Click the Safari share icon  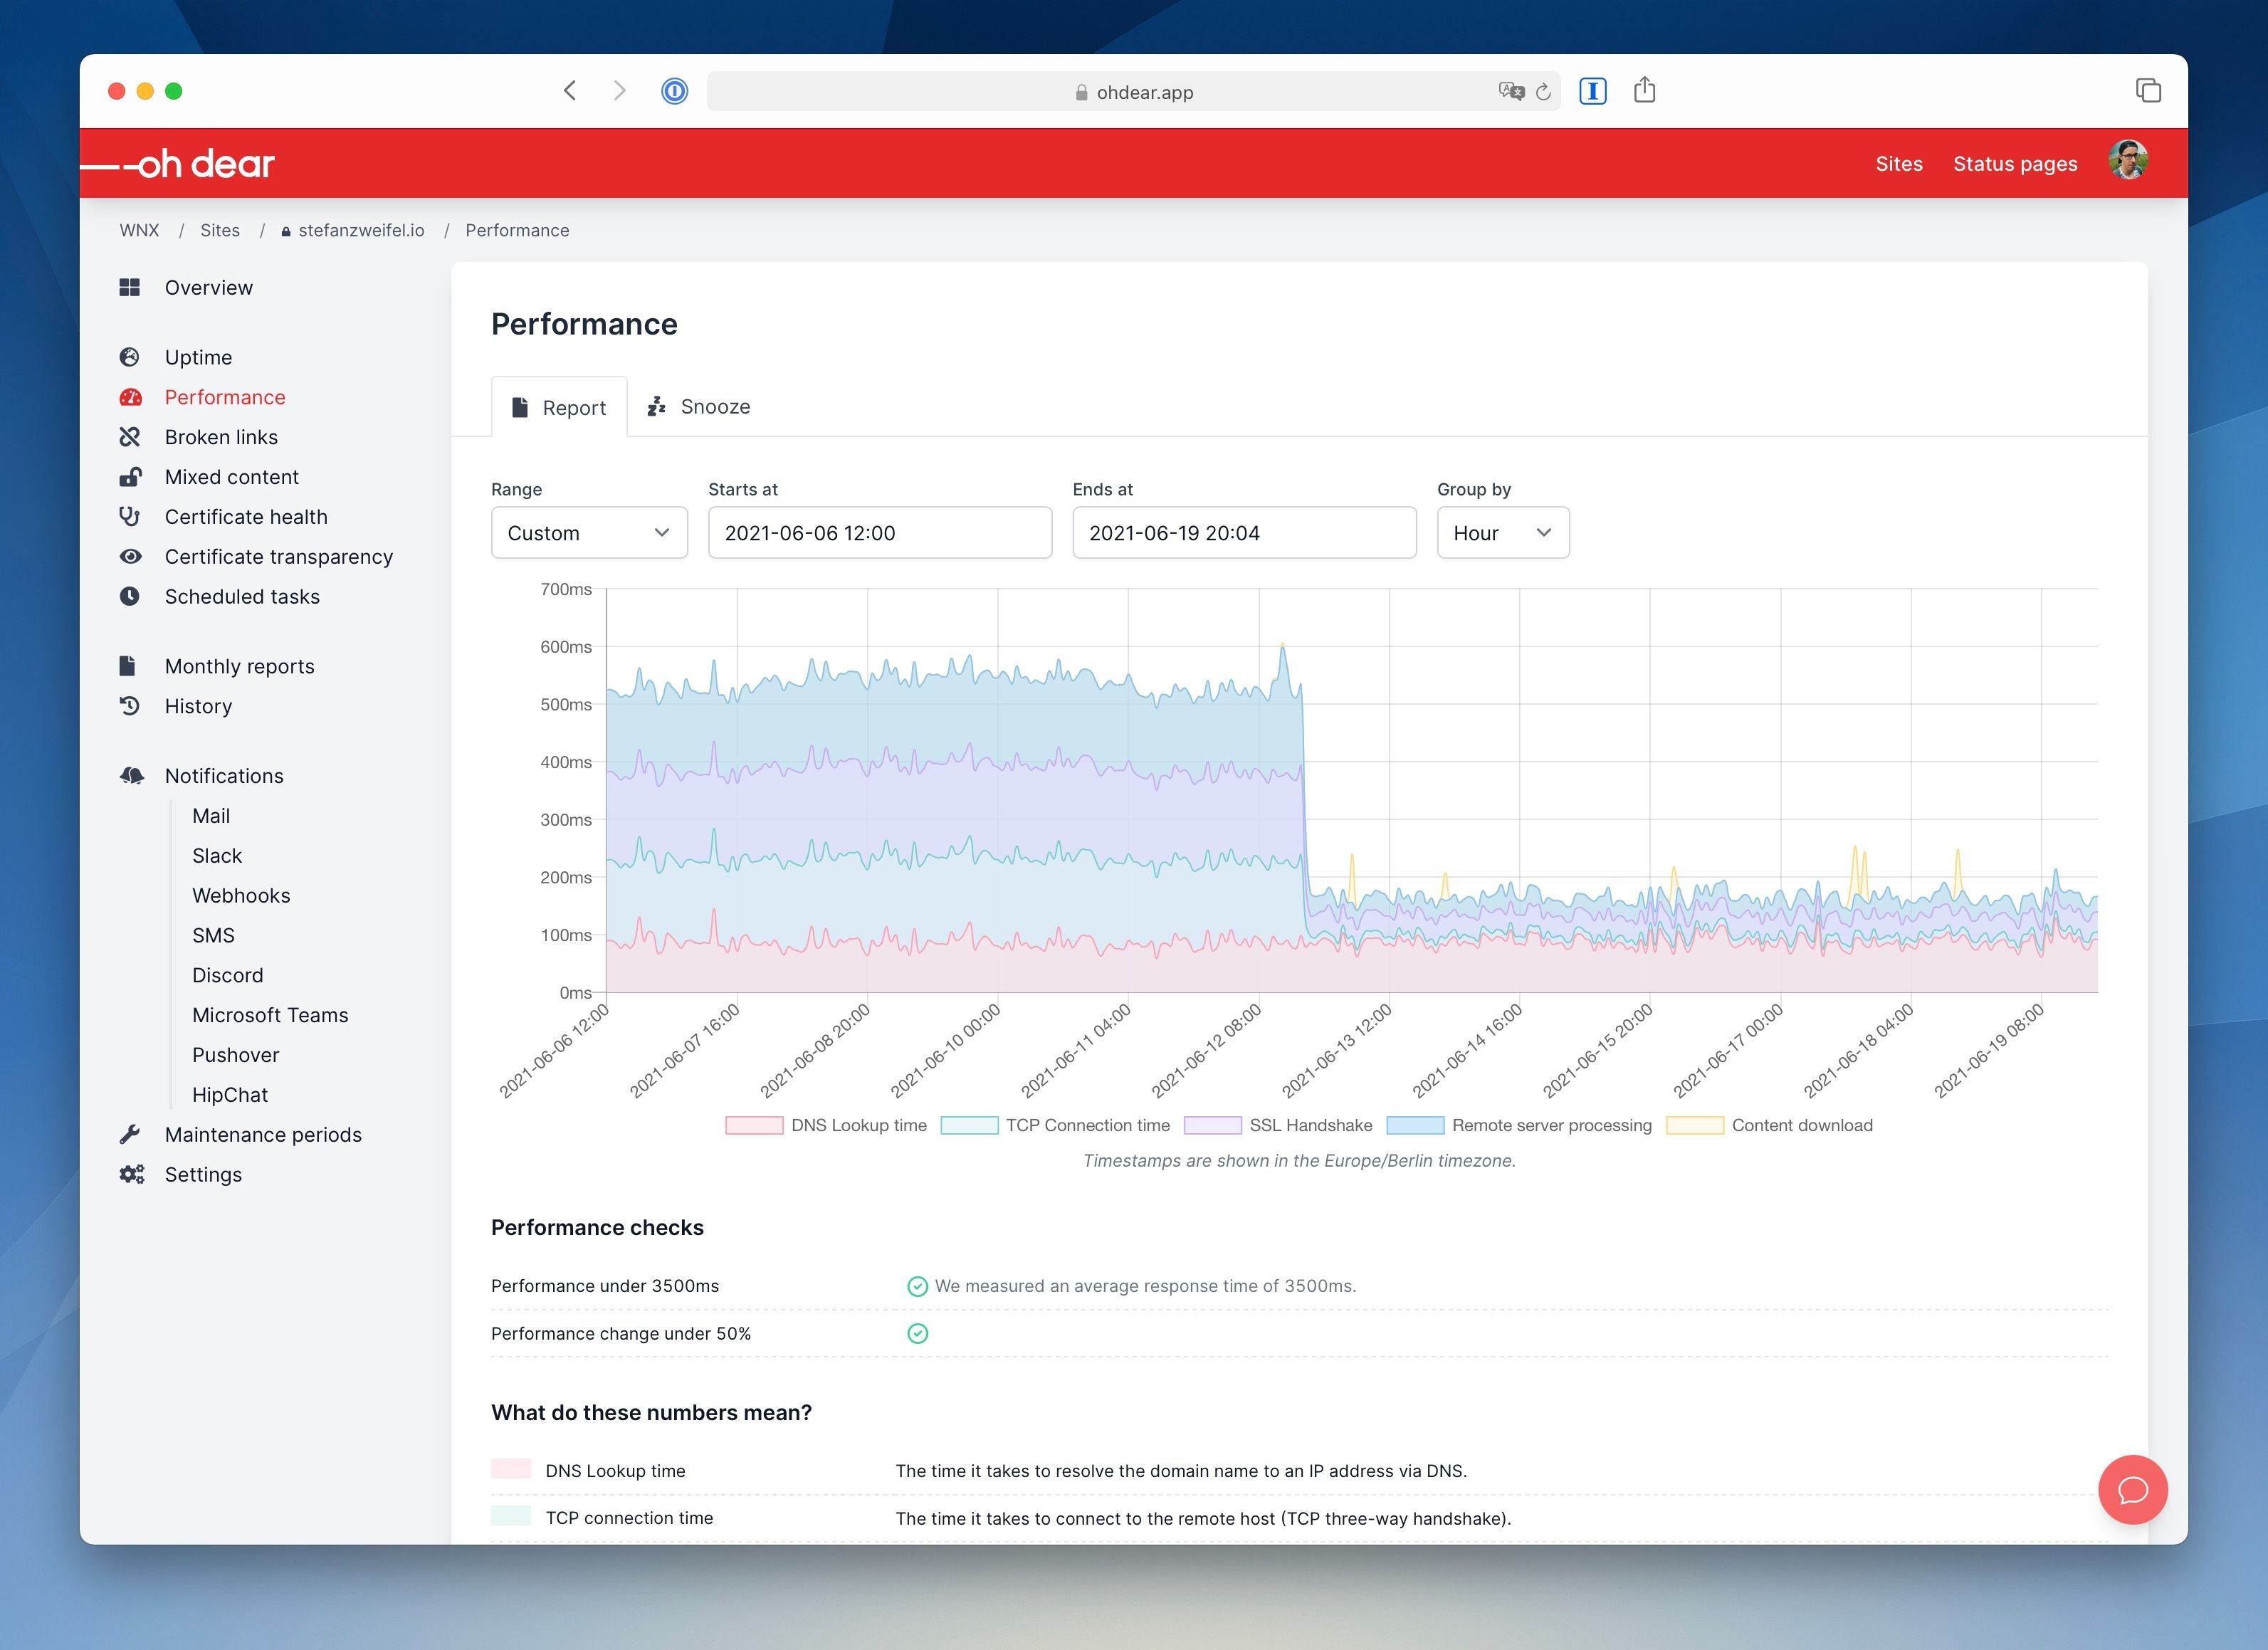pos(1645,91)
